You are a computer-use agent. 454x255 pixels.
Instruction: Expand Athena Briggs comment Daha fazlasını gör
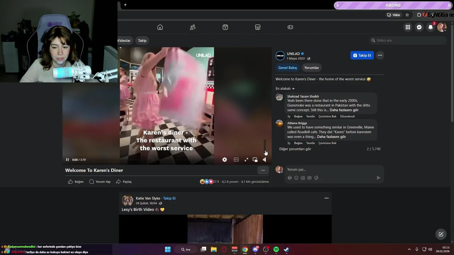[331, 137]
